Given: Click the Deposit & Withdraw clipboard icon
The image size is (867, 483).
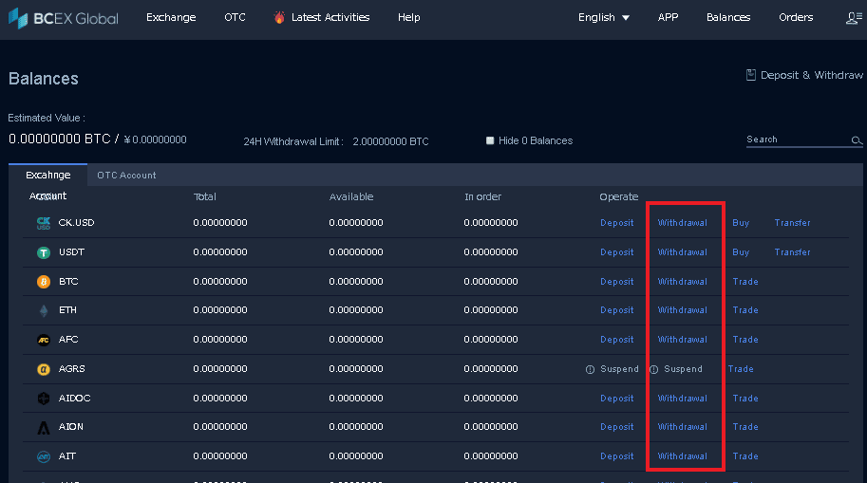Looking at the screenshot, I should click(751, 75).
